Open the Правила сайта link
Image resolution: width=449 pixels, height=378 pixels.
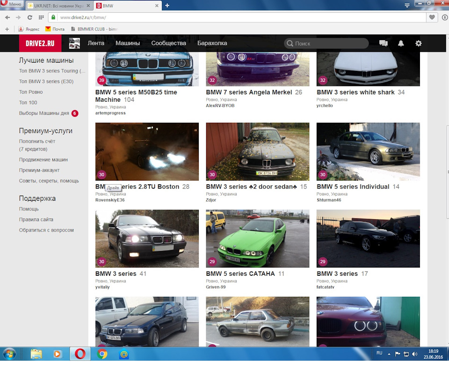36,219
